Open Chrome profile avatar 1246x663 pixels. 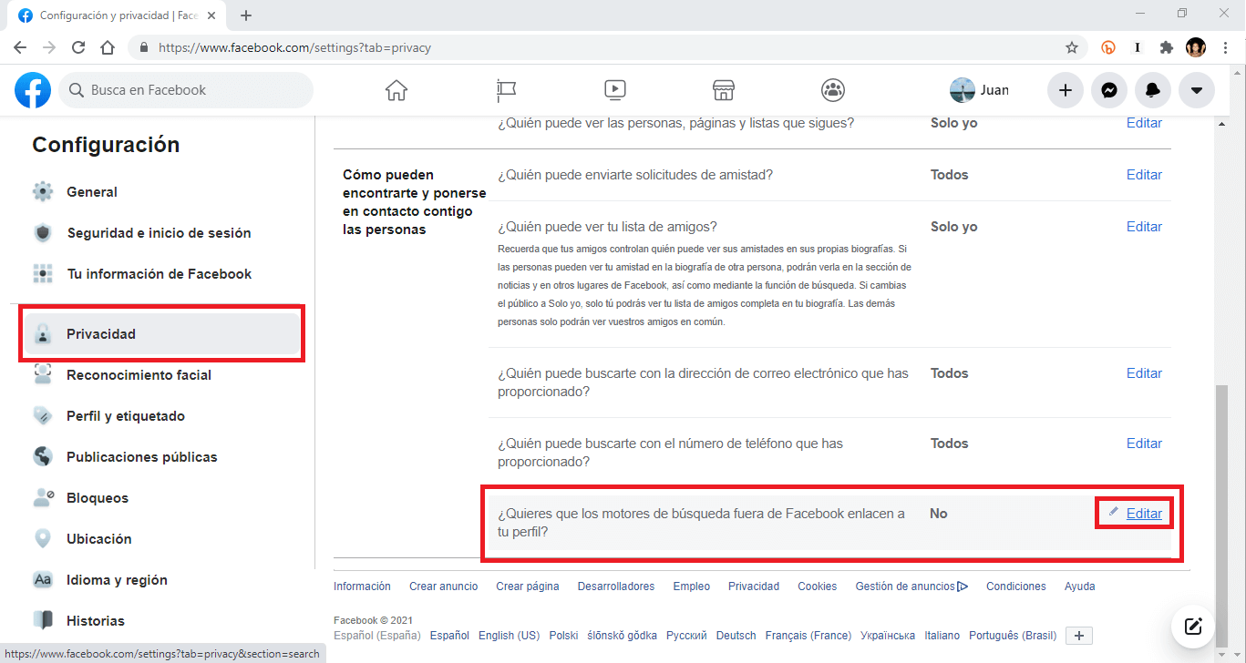click(1196, 47)
